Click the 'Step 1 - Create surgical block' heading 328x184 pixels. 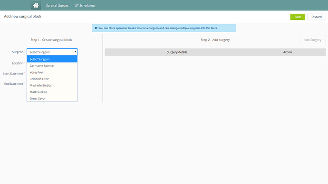pyautogui.click(x=51, y=40)
